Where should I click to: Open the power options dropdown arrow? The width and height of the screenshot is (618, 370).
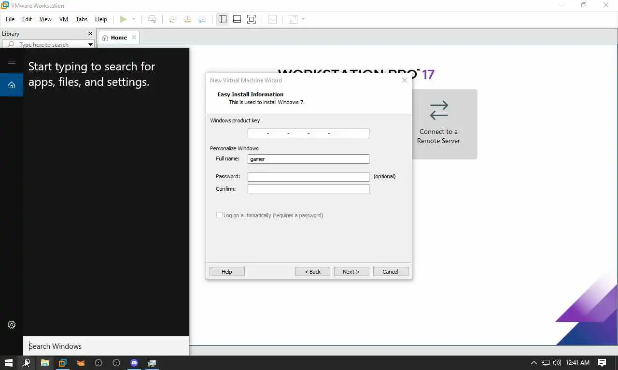[134, 19]
